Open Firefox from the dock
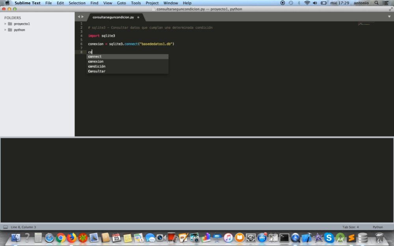394x246 pixels. click(x=72, y=238)
